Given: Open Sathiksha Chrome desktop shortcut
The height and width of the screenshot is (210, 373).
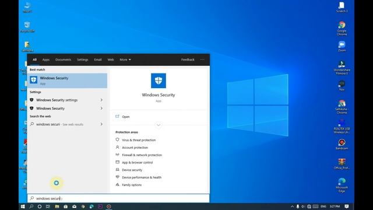Looking at the screenshot, I should pyautogui.click(x=342, y=107).
